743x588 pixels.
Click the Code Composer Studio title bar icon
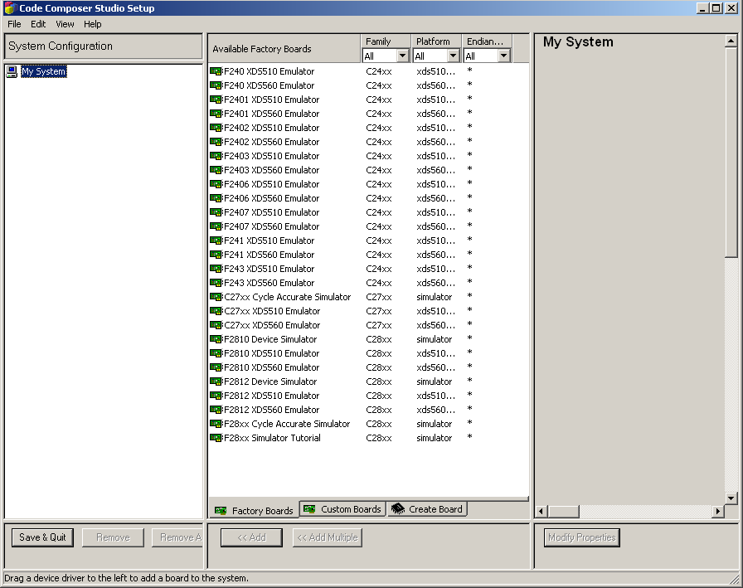(8, 7)
